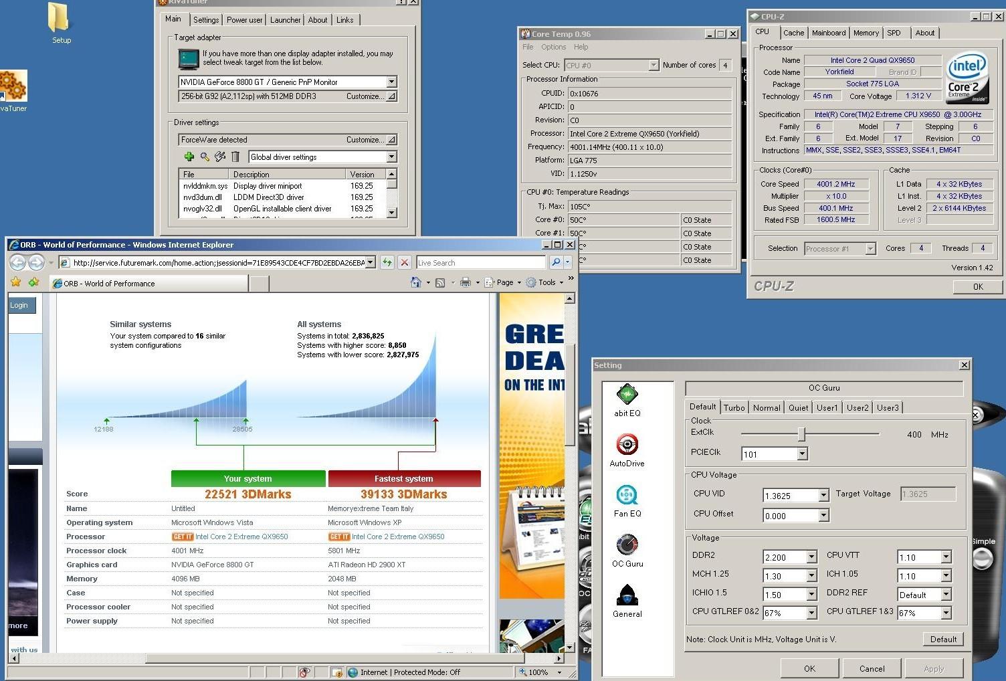Click the IE address bar URL
This screenshot has width=1006, height=681.
coord(218,263)
